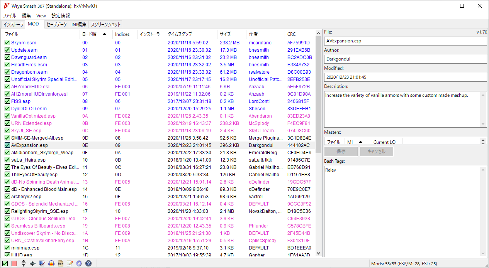
Task: Select the Dragonborn.esm row
Action: click(159, 72)
